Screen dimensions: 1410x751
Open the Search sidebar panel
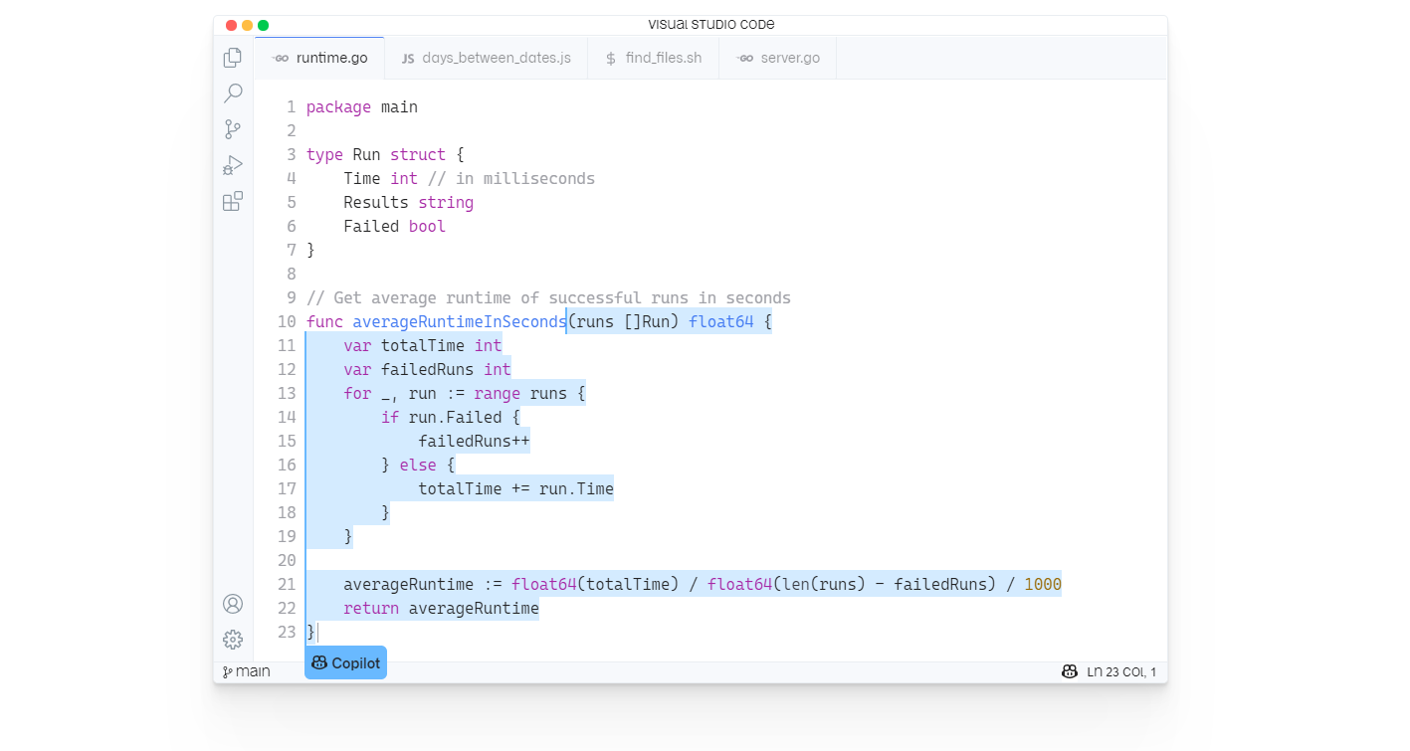point(232,93)
